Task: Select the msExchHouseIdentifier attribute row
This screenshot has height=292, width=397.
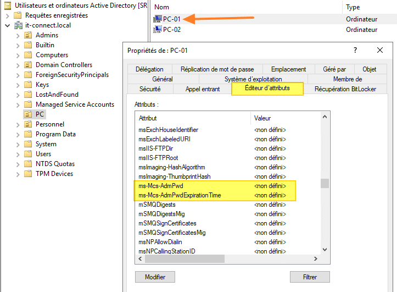Action: pos(228,130)
